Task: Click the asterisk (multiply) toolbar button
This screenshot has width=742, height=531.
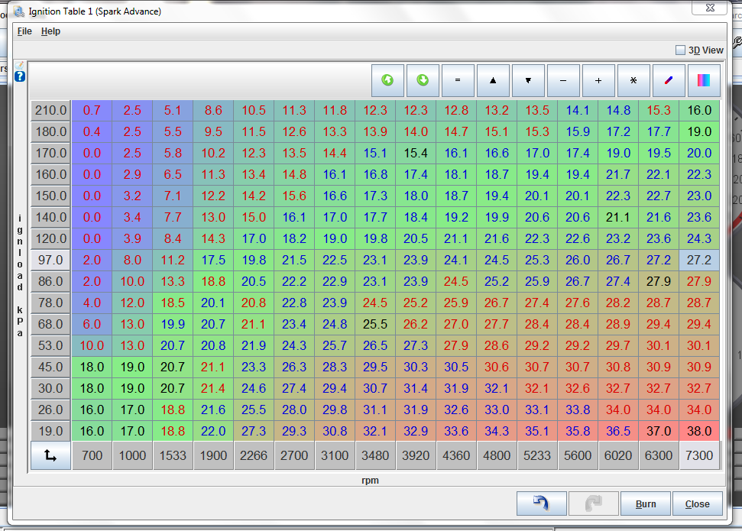Action: (633, 80)
